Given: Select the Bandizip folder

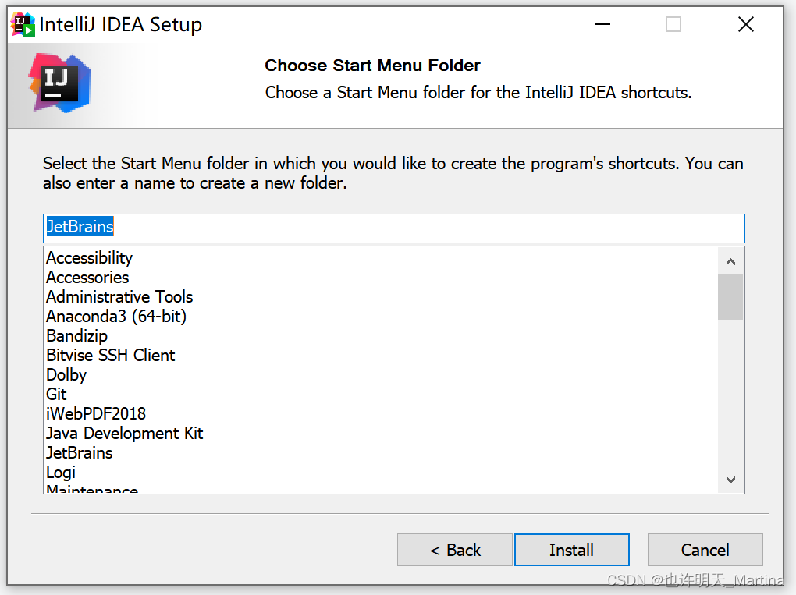Looking at the screenshot, I should pyautogui.click(x=76, y=335).
